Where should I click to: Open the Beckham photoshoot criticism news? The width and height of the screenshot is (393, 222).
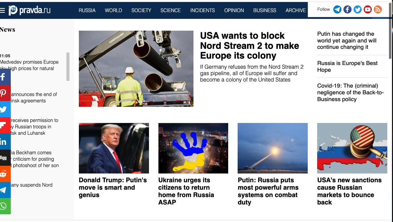pos(35,159)
